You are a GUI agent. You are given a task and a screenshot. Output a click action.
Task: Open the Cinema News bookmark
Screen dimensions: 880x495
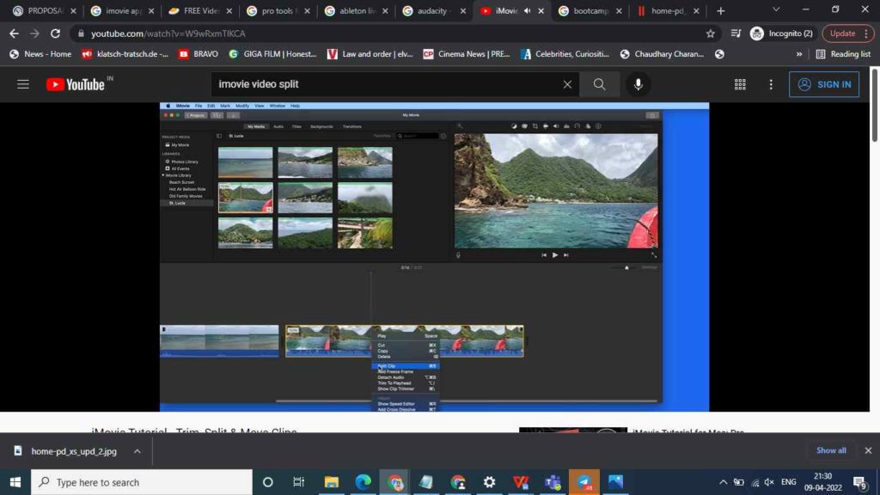click(467, 54)
